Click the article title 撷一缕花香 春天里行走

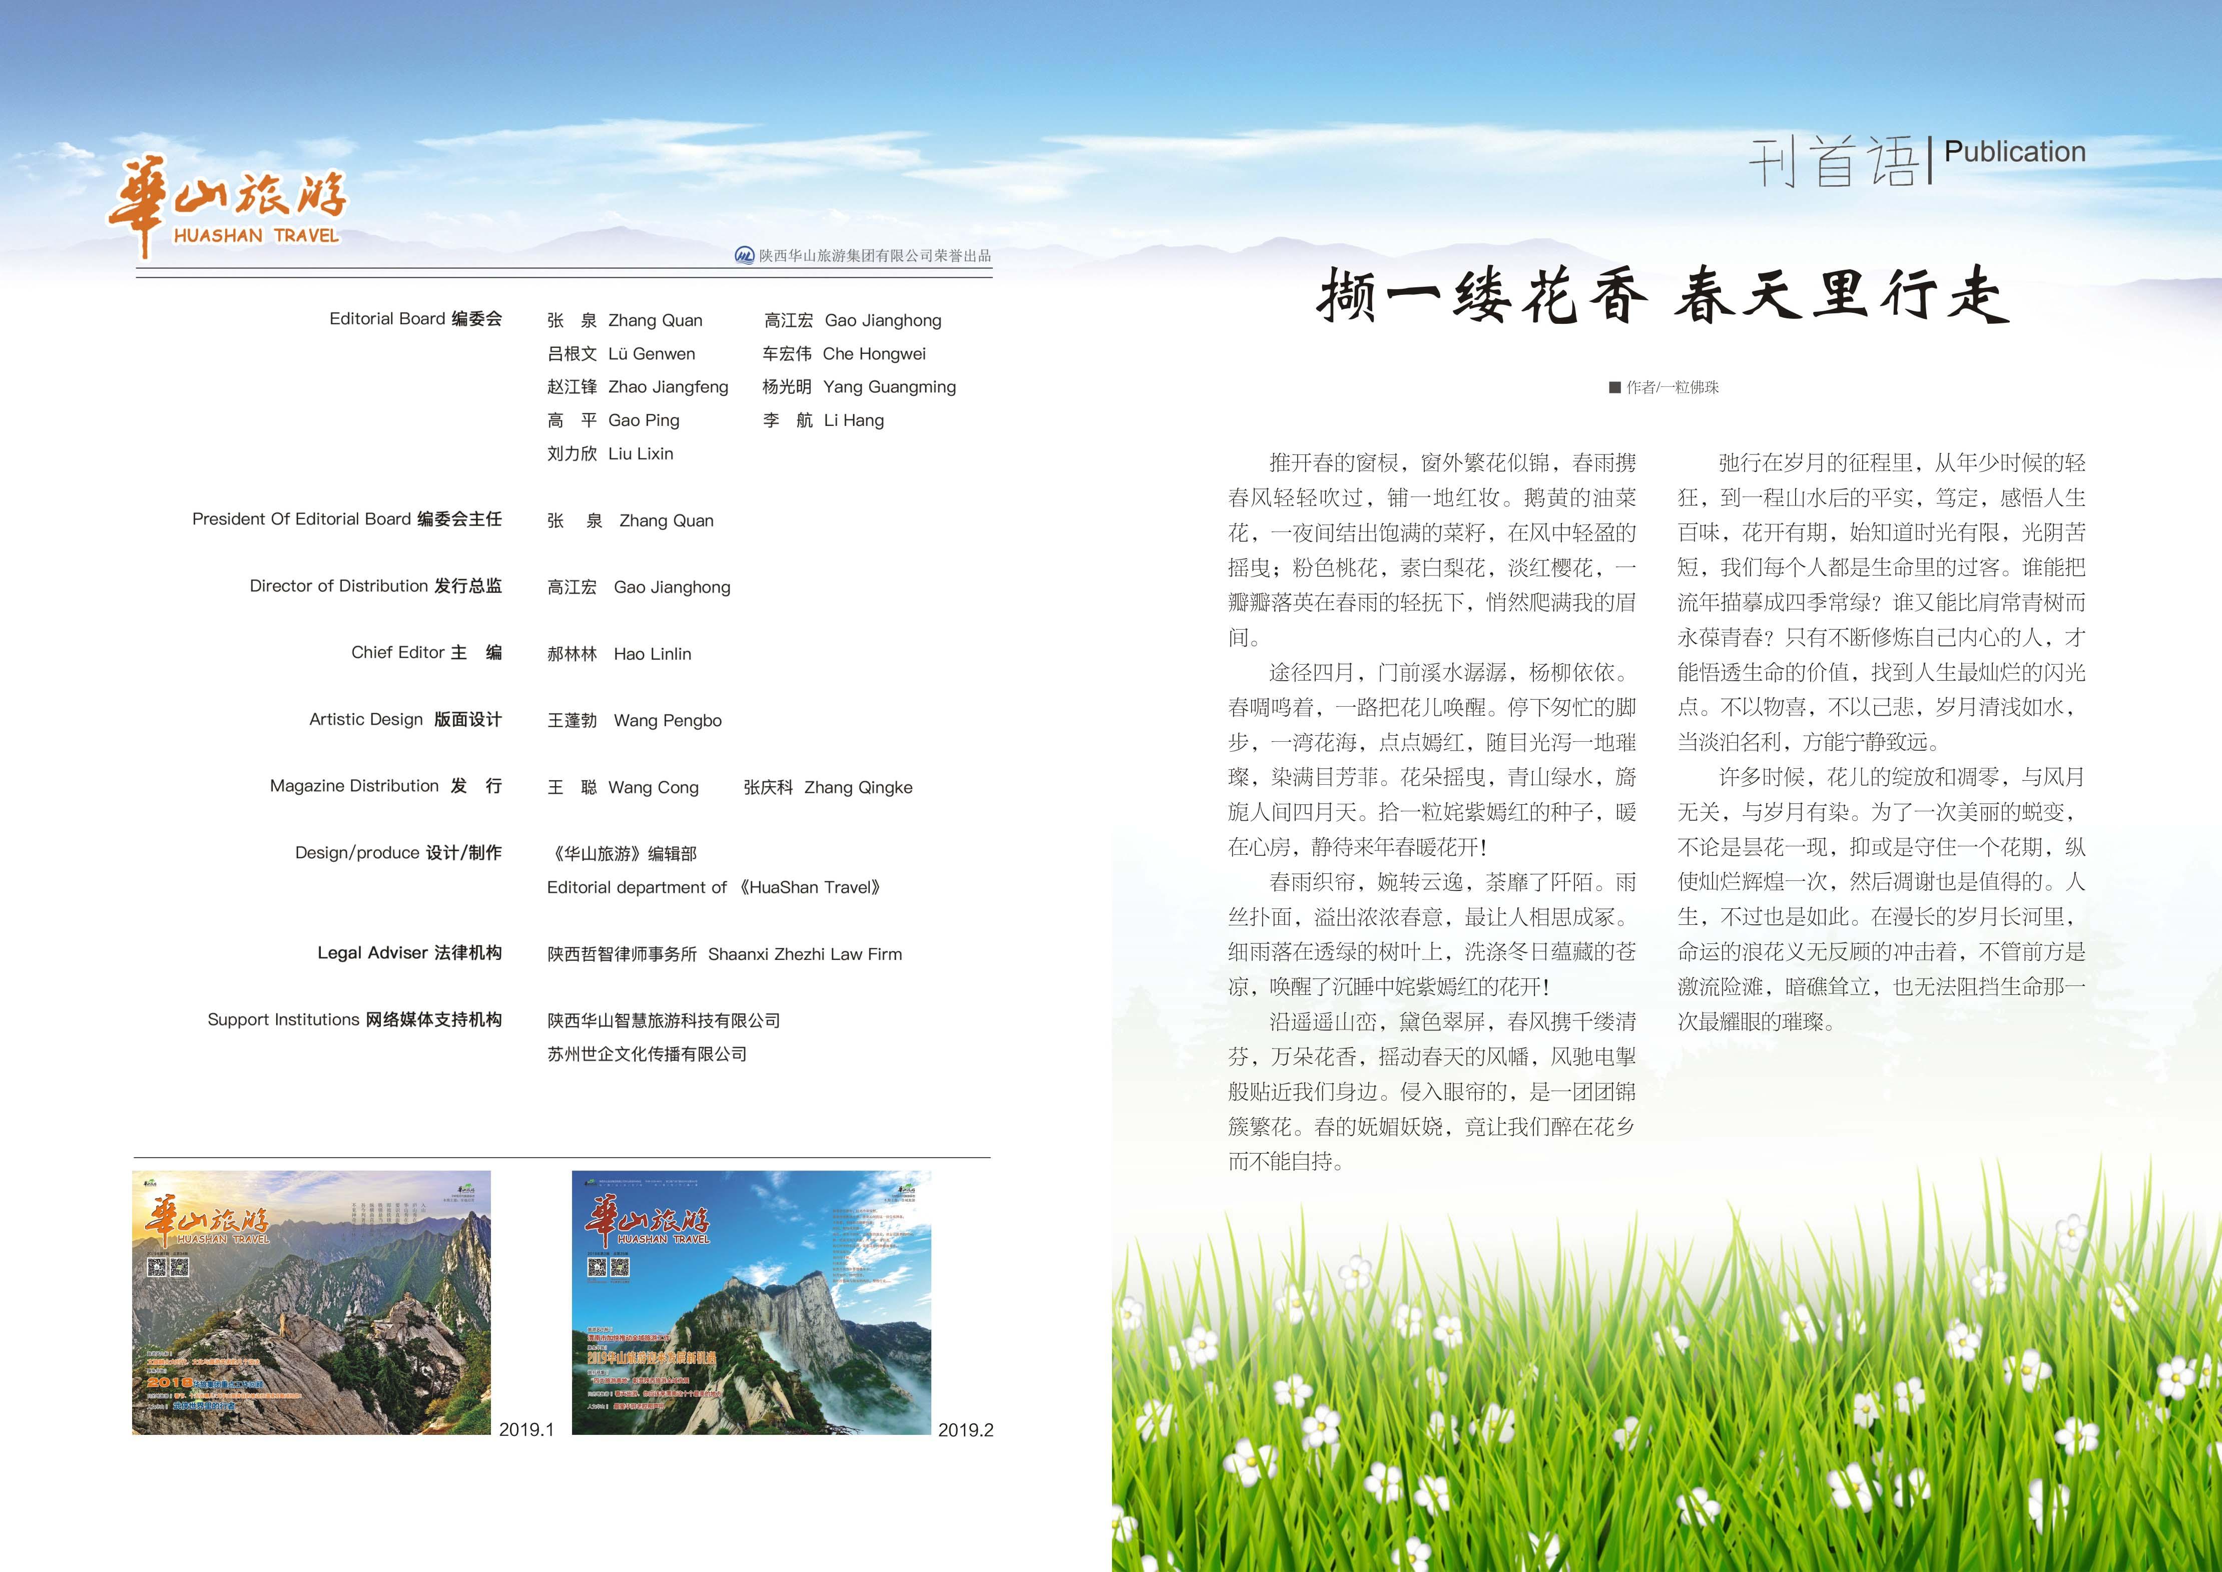1663,296
